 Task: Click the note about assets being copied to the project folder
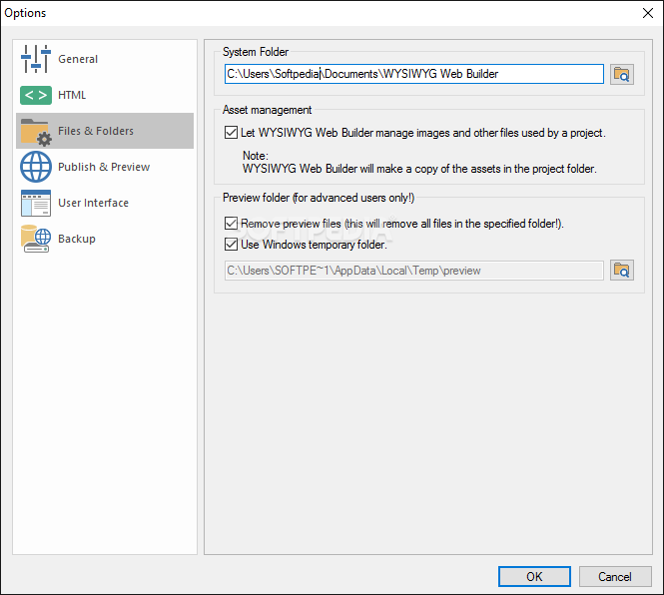point(419,169)
